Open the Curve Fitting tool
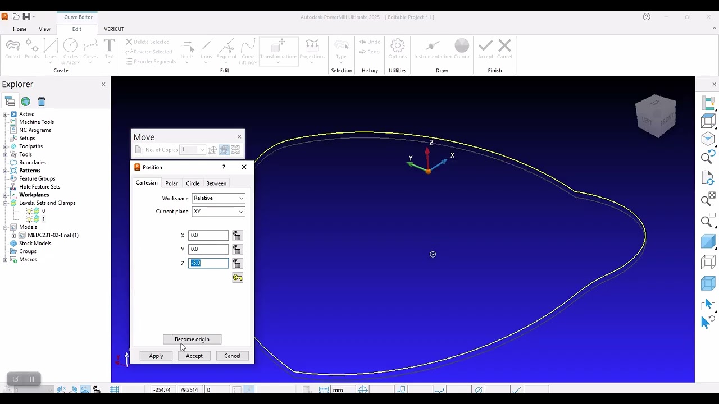Image resolution: width=719 pixels, height=404 pixels. (x=248, y=52)
